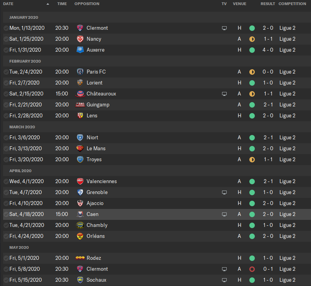The width and height of the screenshot is (311, 286).
Task: Click the orange draw indicator for Paris FC
Action: pos(252,72)
